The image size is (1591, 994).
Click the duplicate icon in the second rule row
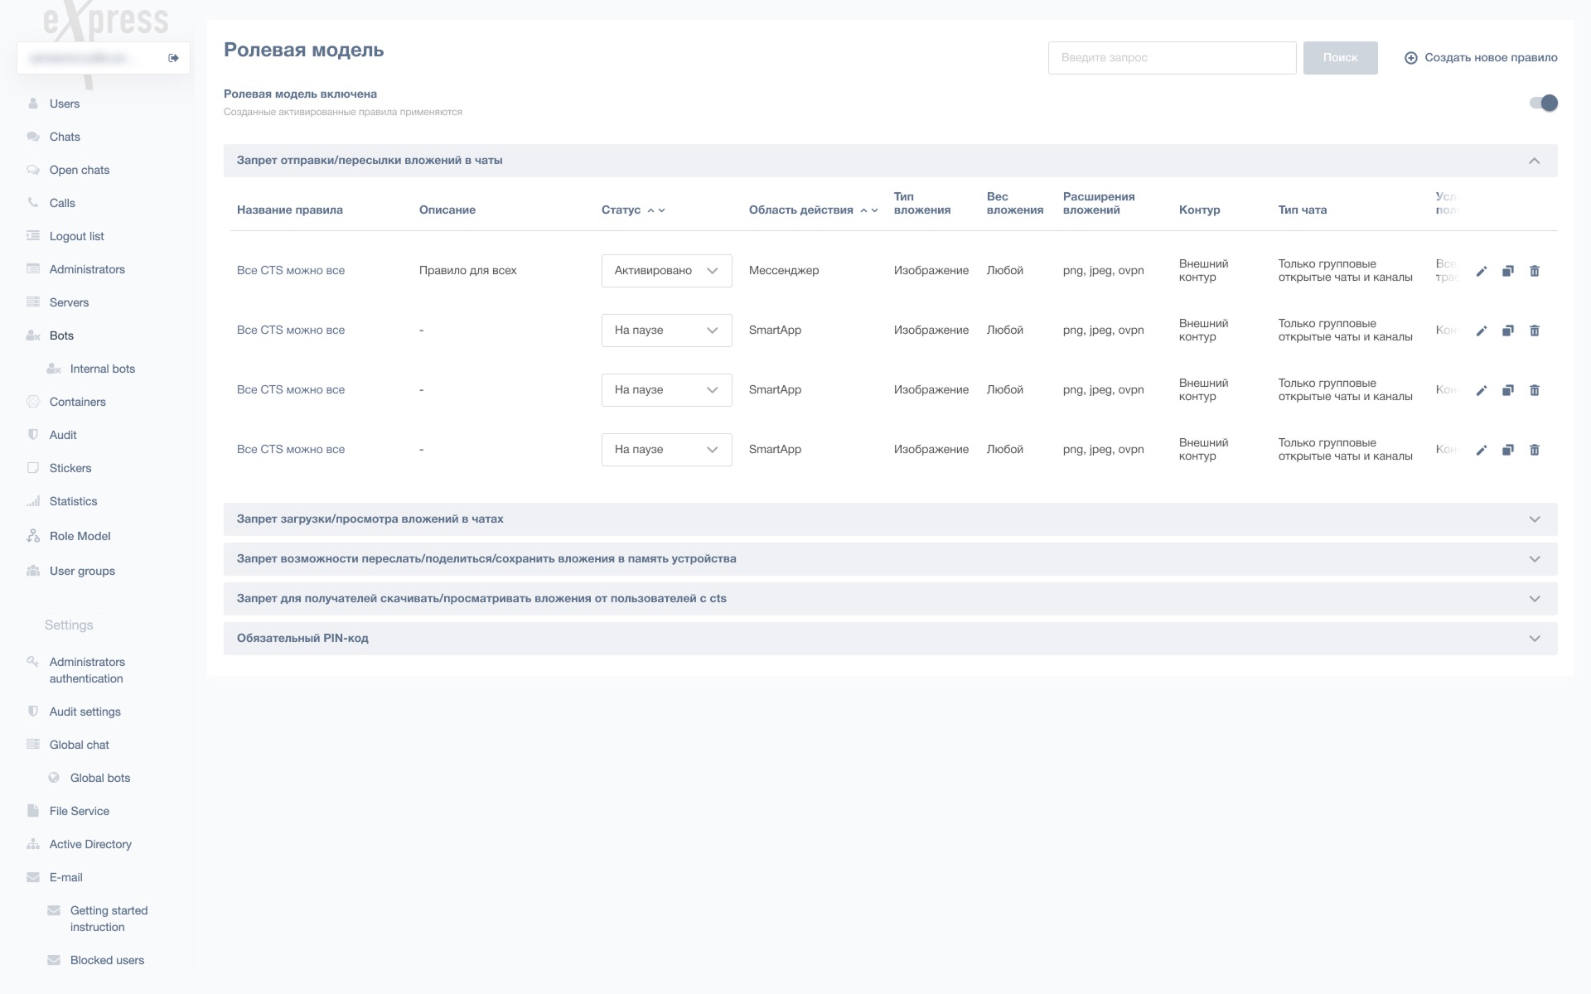[1508, 331]
